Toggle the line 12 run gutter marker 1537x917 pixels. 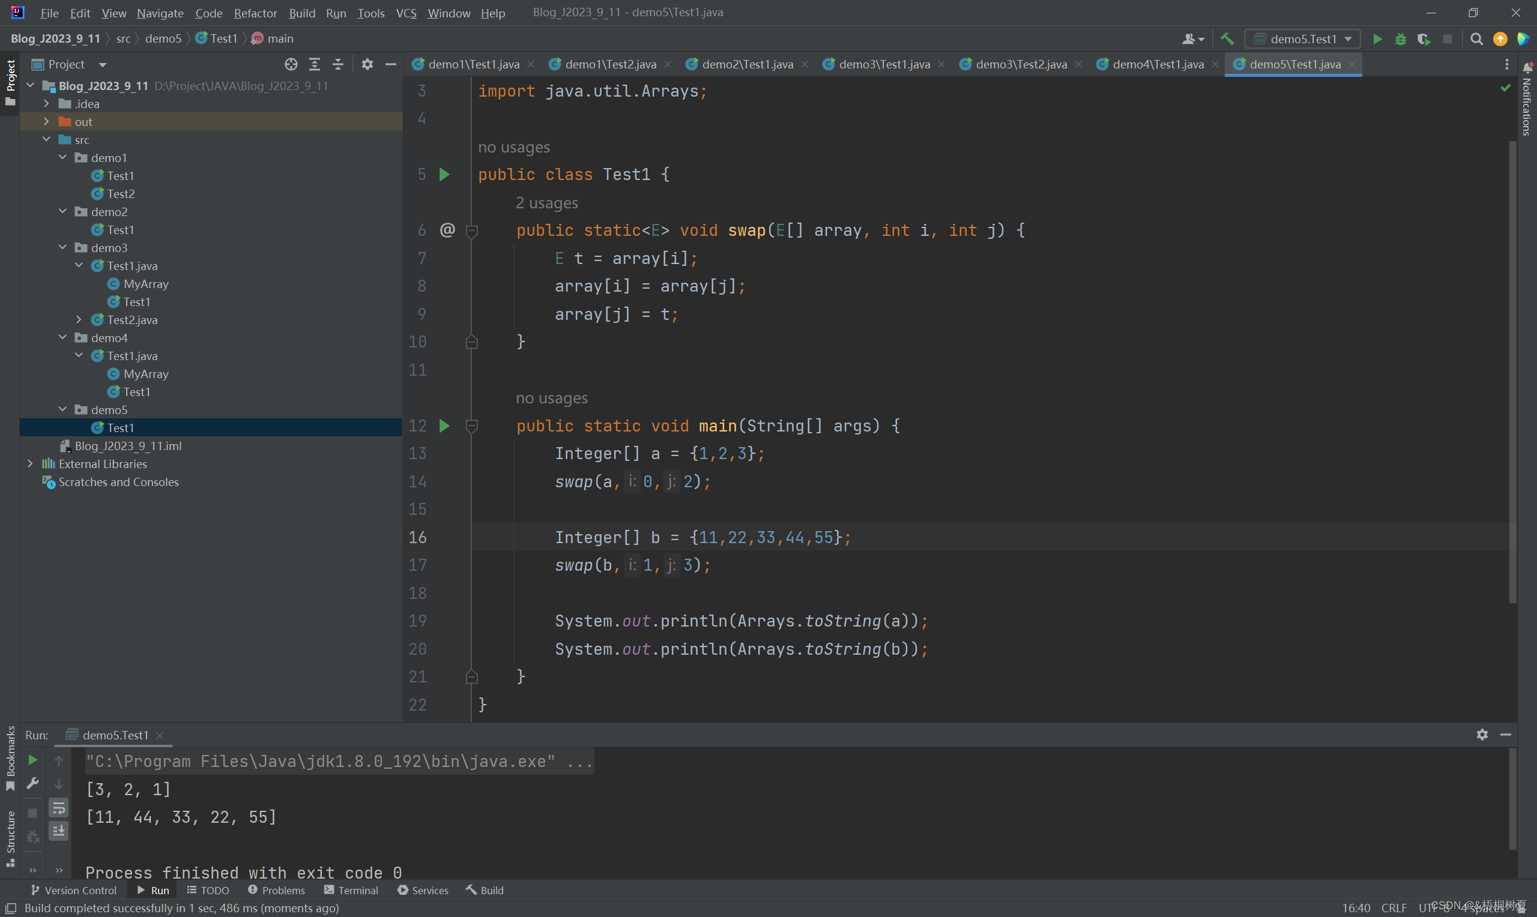point(445,425)
